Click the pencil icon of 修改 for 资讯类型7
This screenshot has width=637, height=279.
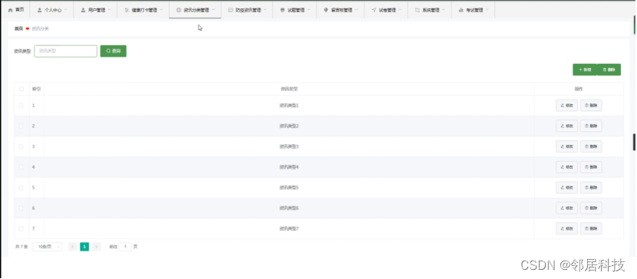pos(562,228)
